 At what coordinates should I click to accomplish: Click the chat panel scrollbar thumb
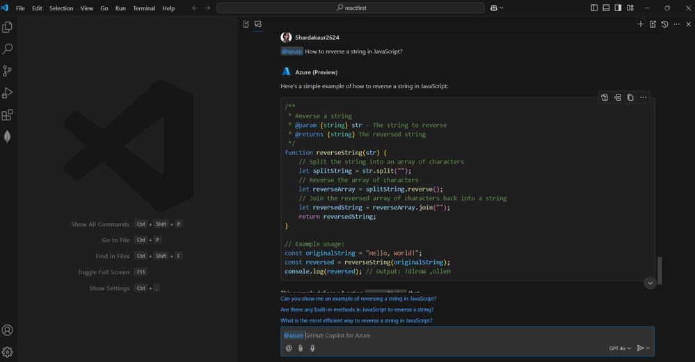coord(660,270)
